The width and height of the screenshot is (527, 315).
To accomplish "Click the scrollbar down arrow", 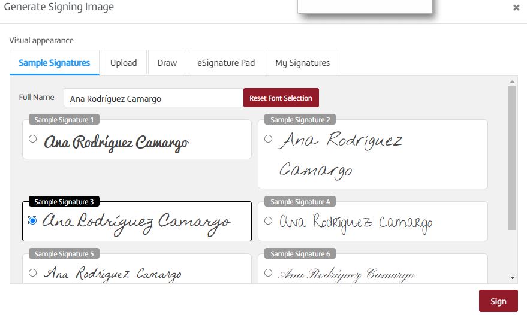I will [512, 278].
